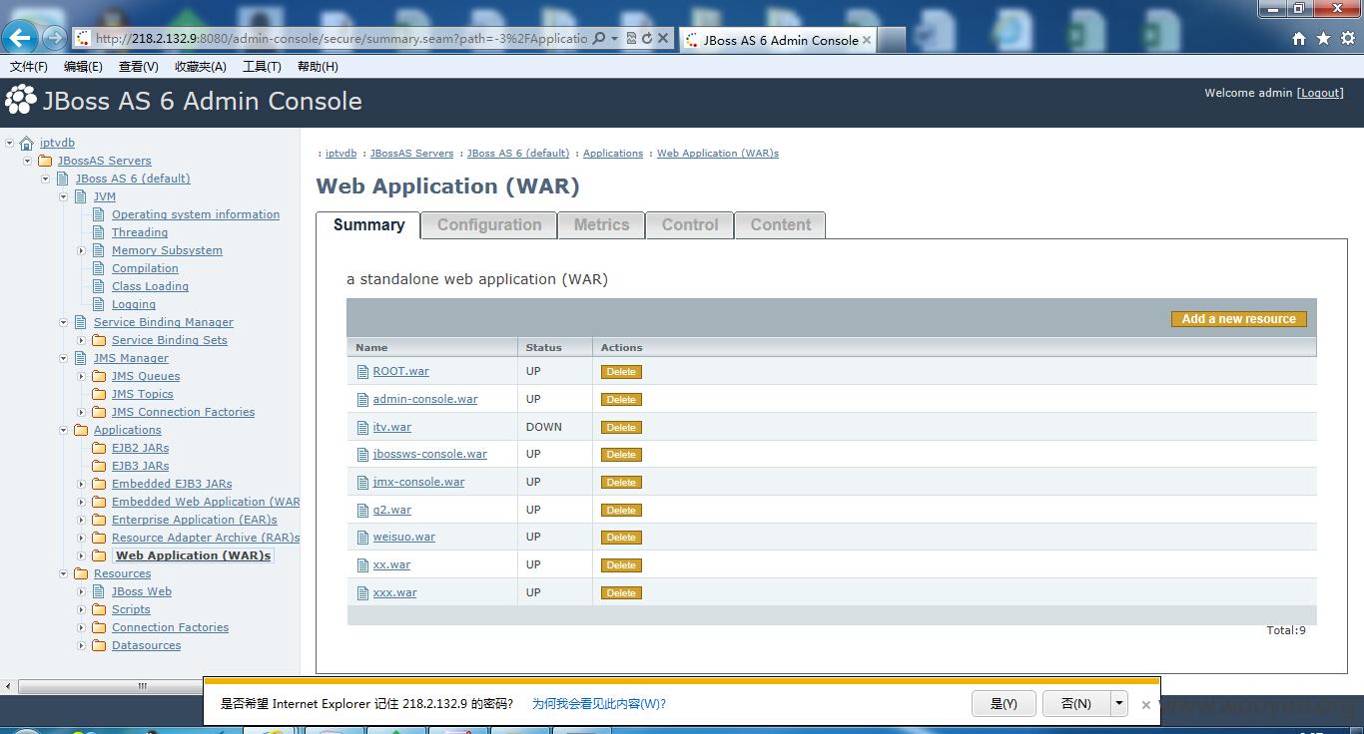
Task: Collapse the JVM tree node
Action: (64, 196)
